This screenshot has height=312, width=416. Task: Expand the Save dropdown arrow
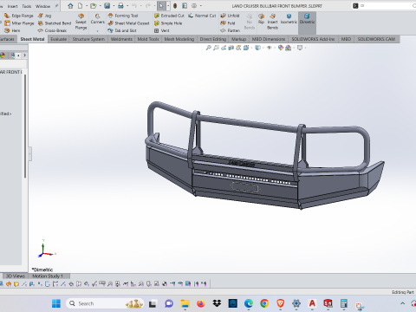tap(114, 6)
